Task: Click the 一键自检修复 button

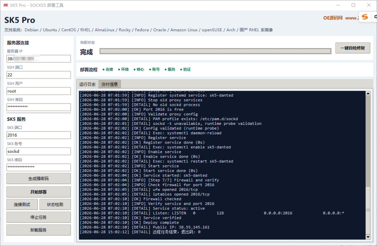Action: point(353,48)
